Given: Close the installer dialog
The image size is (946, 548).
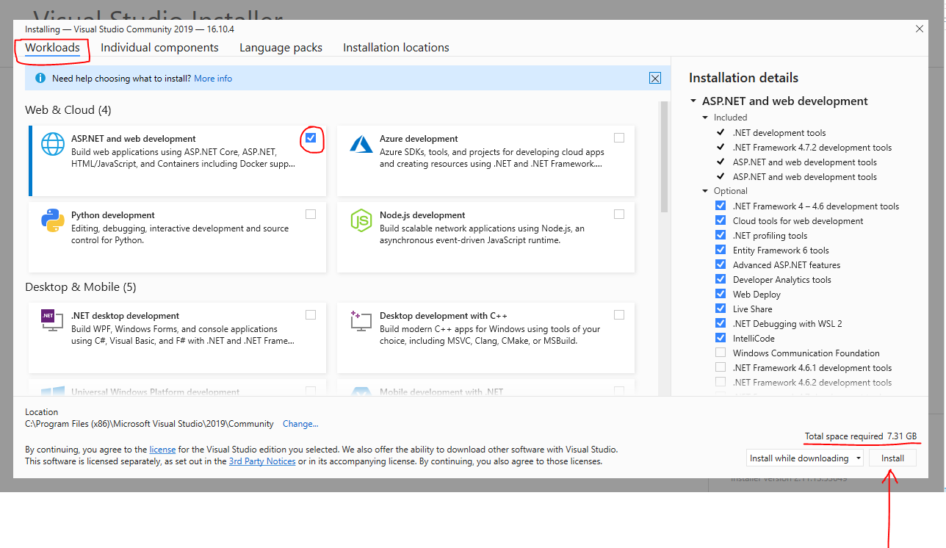Looking at the screenshot, I should tap(919, 29).
